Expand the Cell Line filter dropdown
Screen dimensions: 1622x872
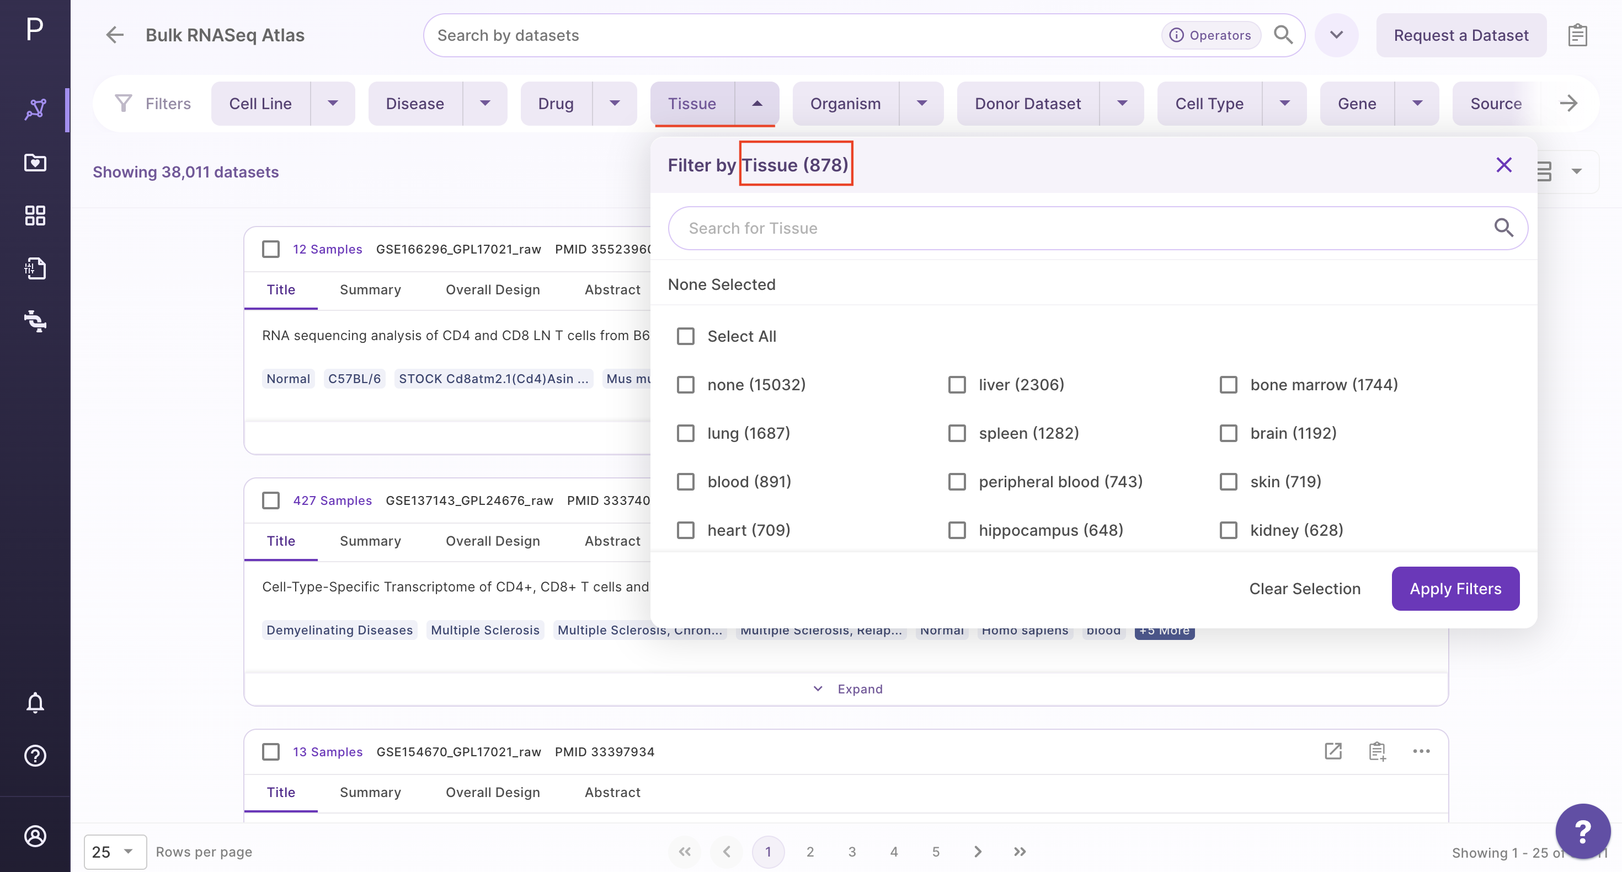point(333,103)
